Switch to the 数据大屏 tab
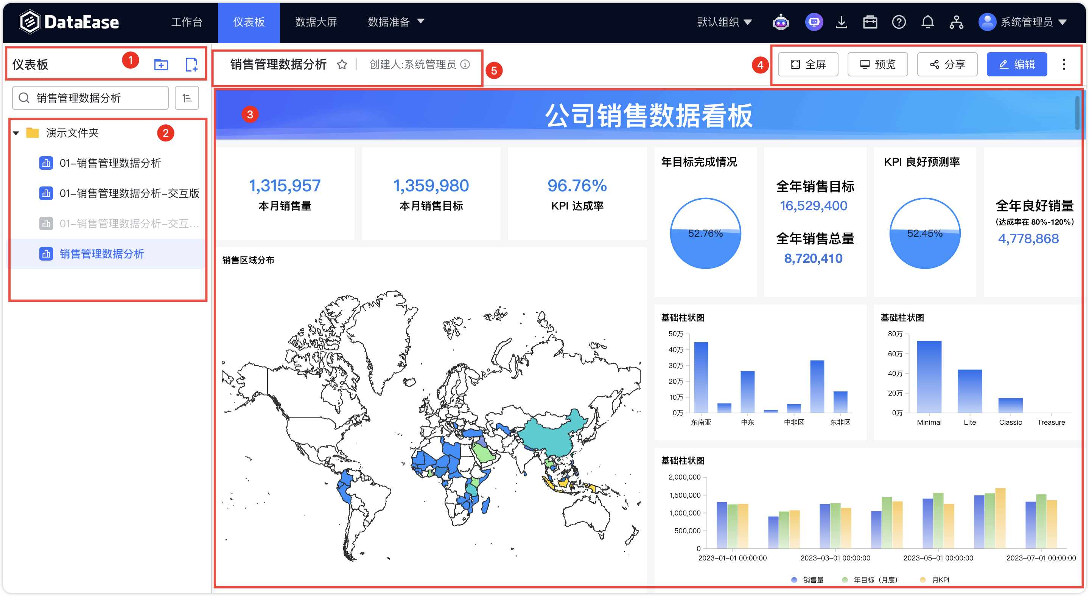 (x=316, y=22)
